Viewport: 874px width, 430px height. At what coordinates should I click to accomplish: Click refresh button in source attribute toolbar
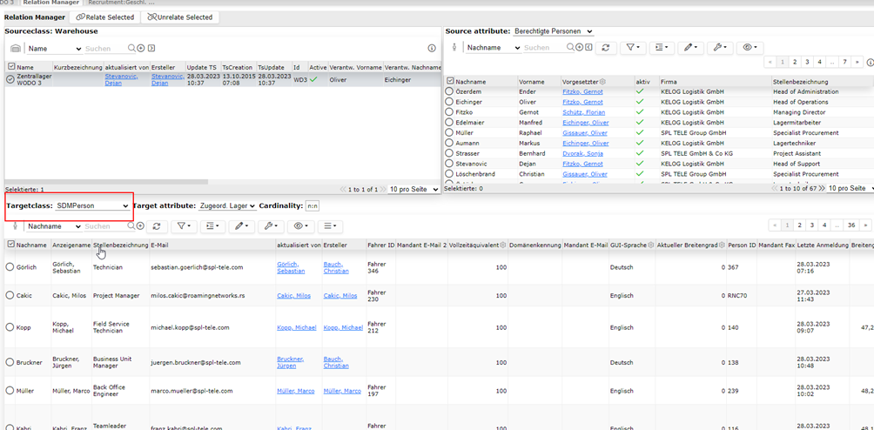[x=606, y=48]
